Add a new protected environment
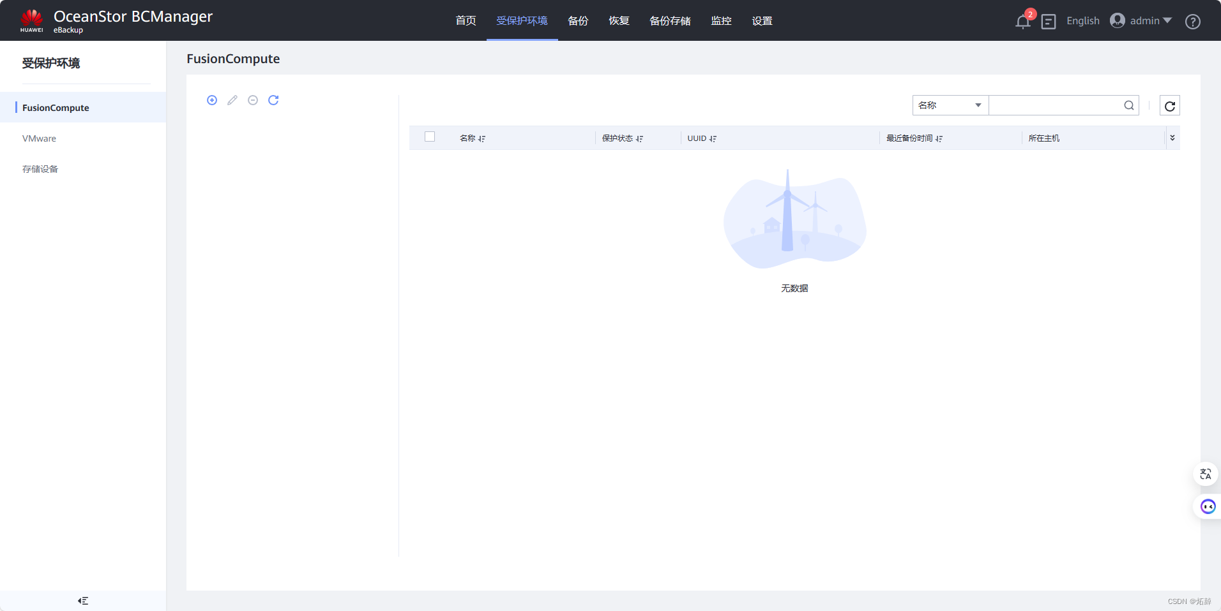The width and height of the screenshot is (1221, 611). 212,100
